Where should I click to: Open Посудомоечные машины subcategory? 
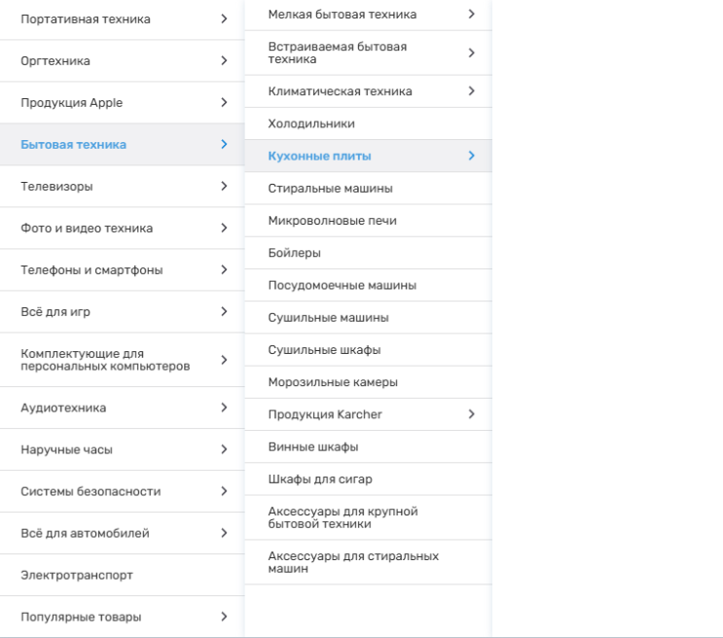(x=342, y=285)
